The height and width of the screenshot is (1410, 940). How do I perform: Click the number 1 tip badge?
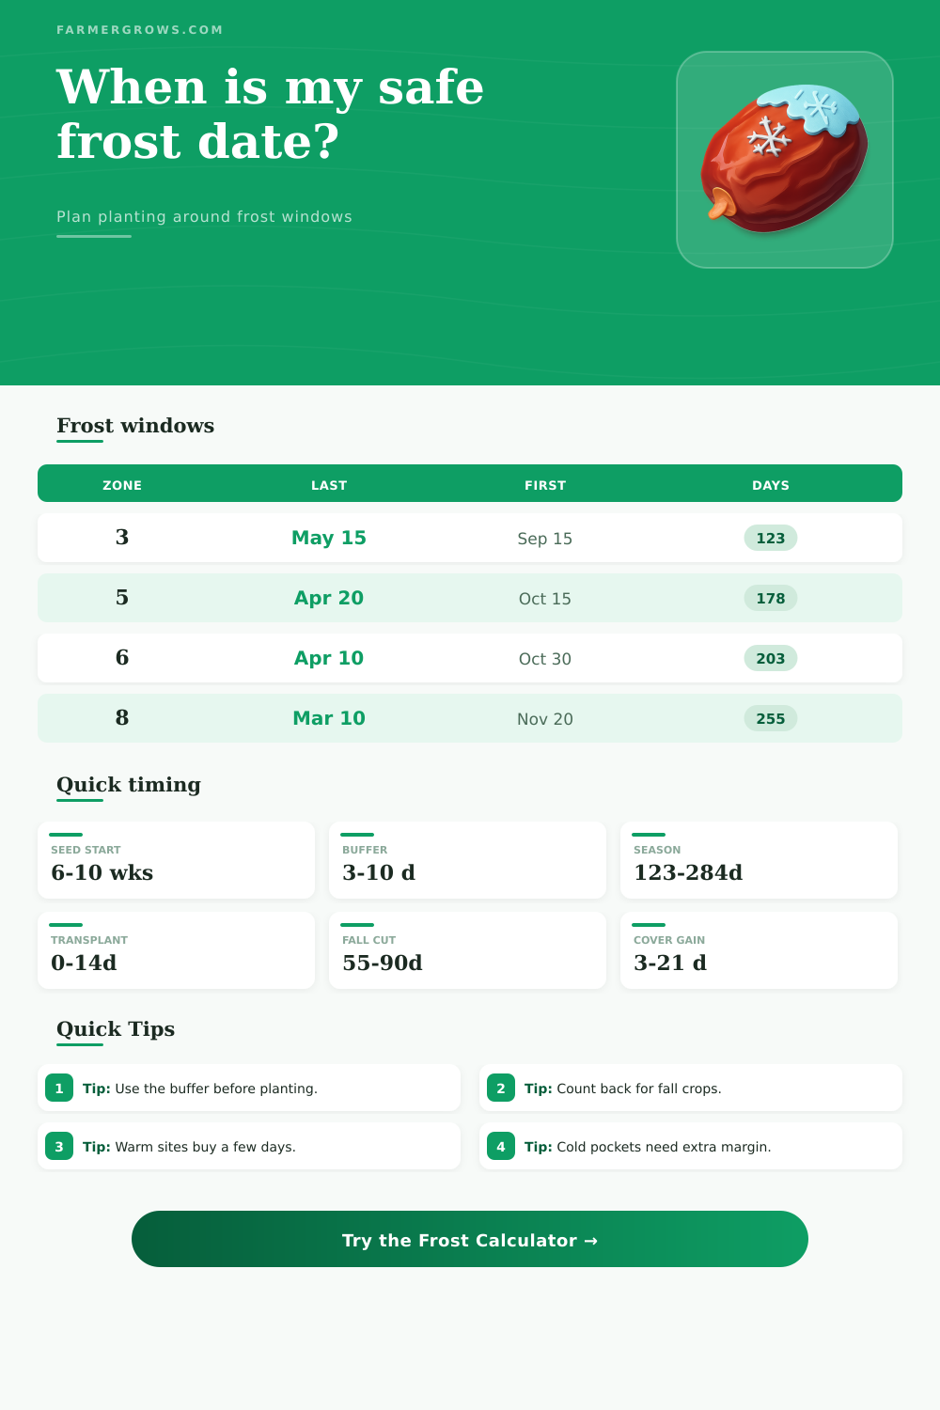click(59, 1088)
